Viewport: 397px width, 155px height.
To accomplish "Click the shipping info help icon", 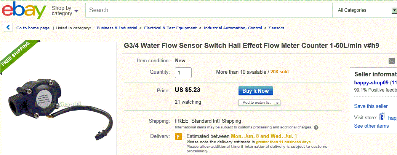I will pyautogui.click(x=316, y=127).
